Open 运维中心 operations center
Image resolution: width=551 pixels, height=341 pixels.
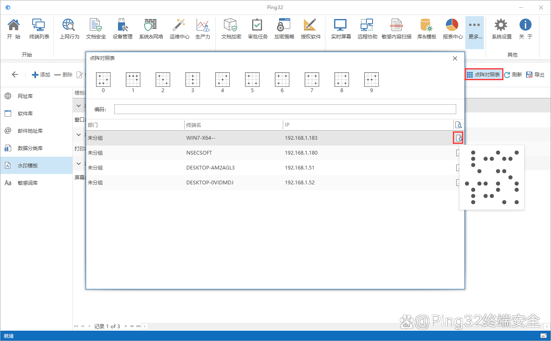179,29
